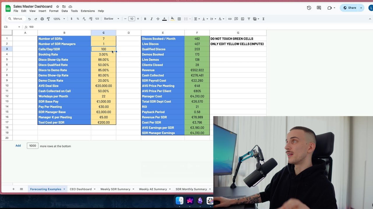View cloud document status icon

pyautogui.click(x=70, y=6)
